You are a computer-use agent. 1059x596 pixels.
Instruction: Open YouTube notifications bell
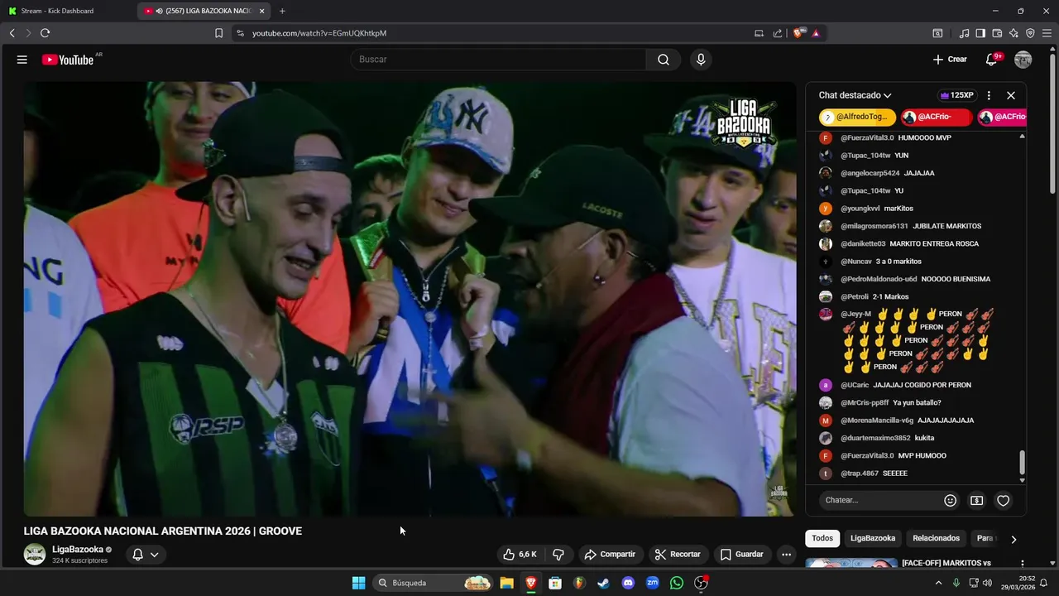tap(991, 60)
